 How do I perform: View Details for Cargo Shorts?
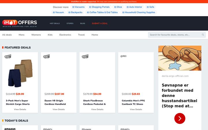(20, 109)
